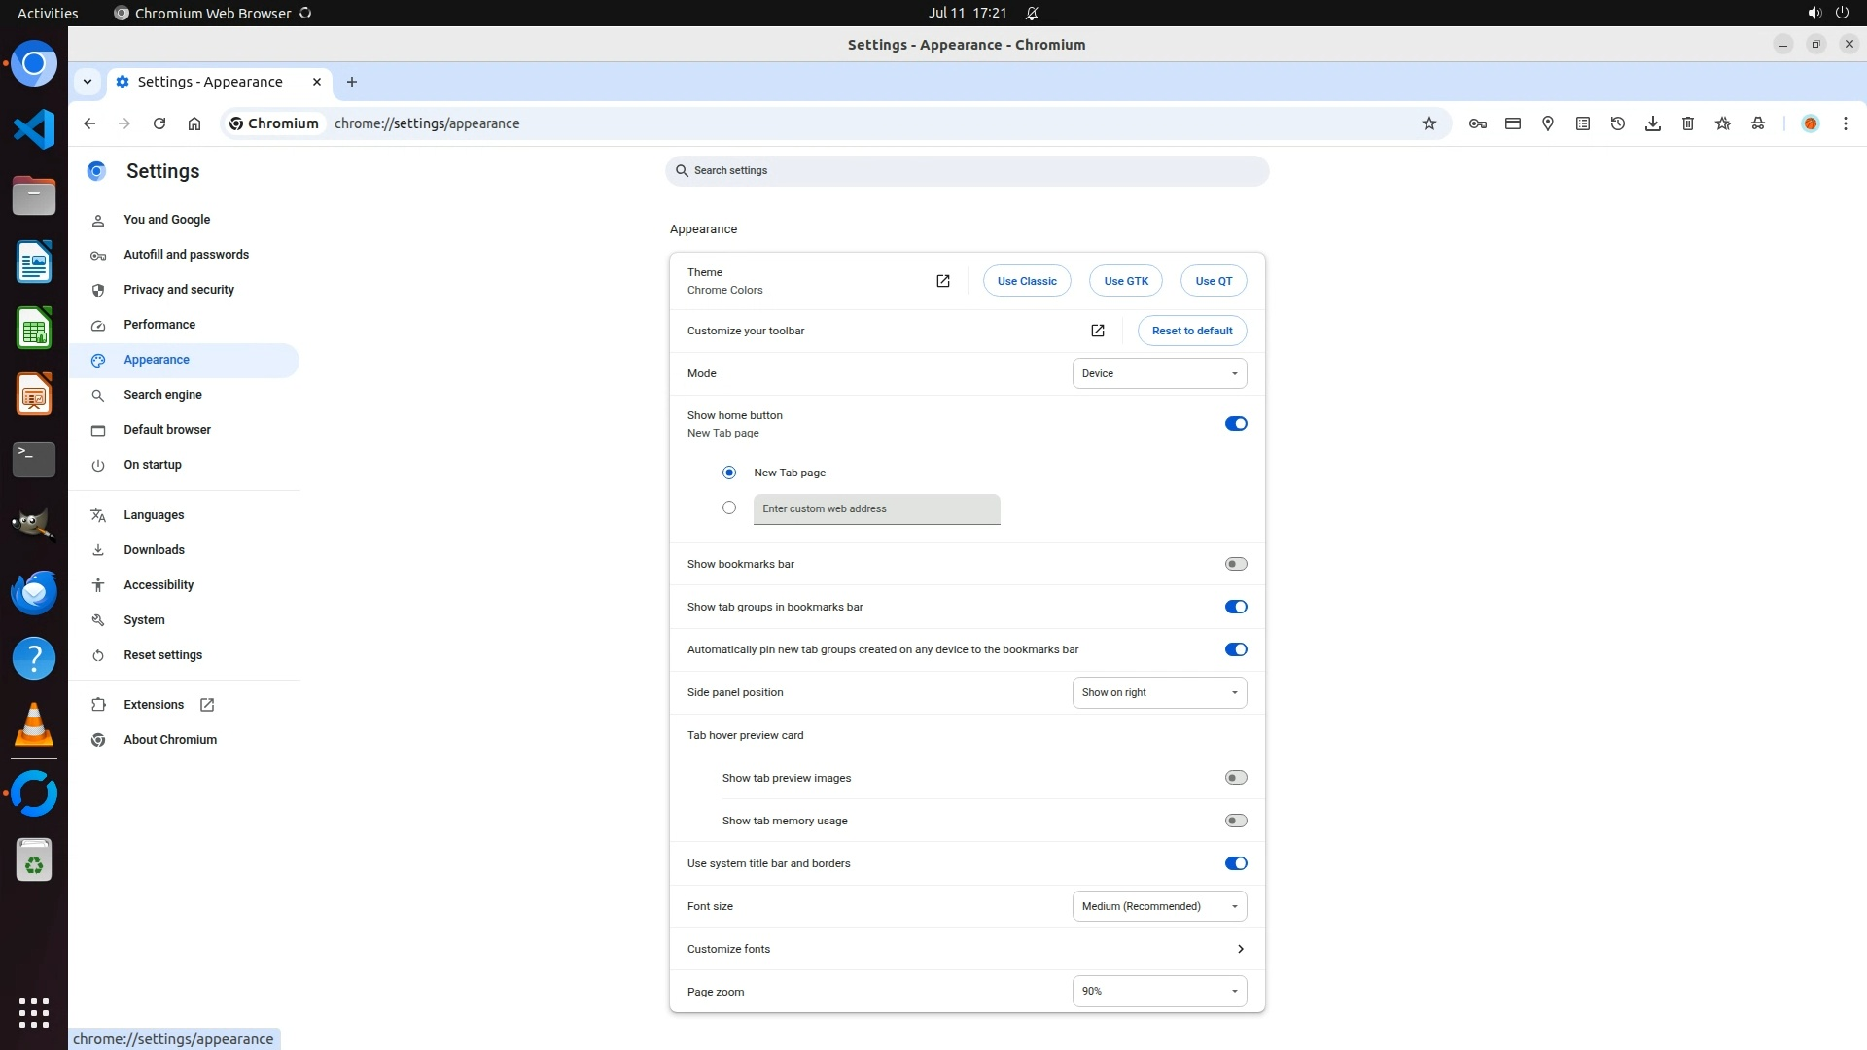This screenshot has width=1867, height=1050.
Task: Bookmark this page with star icon
Action: 1428,123
